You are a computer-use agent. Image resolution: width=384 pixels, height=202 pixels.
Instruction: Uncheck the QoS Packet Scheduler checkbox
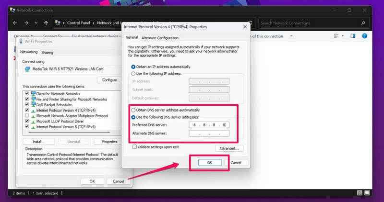[x=26, y=104]
